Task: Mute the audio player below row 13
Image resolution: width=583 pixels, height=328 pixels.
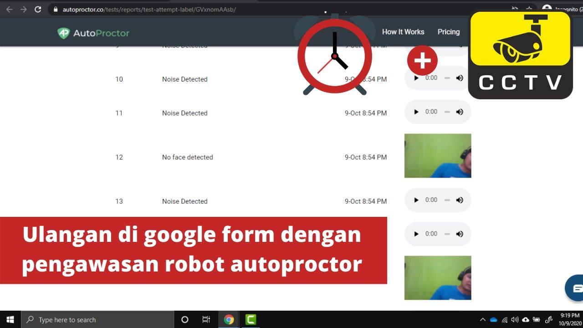Action: tap(460, 234)
